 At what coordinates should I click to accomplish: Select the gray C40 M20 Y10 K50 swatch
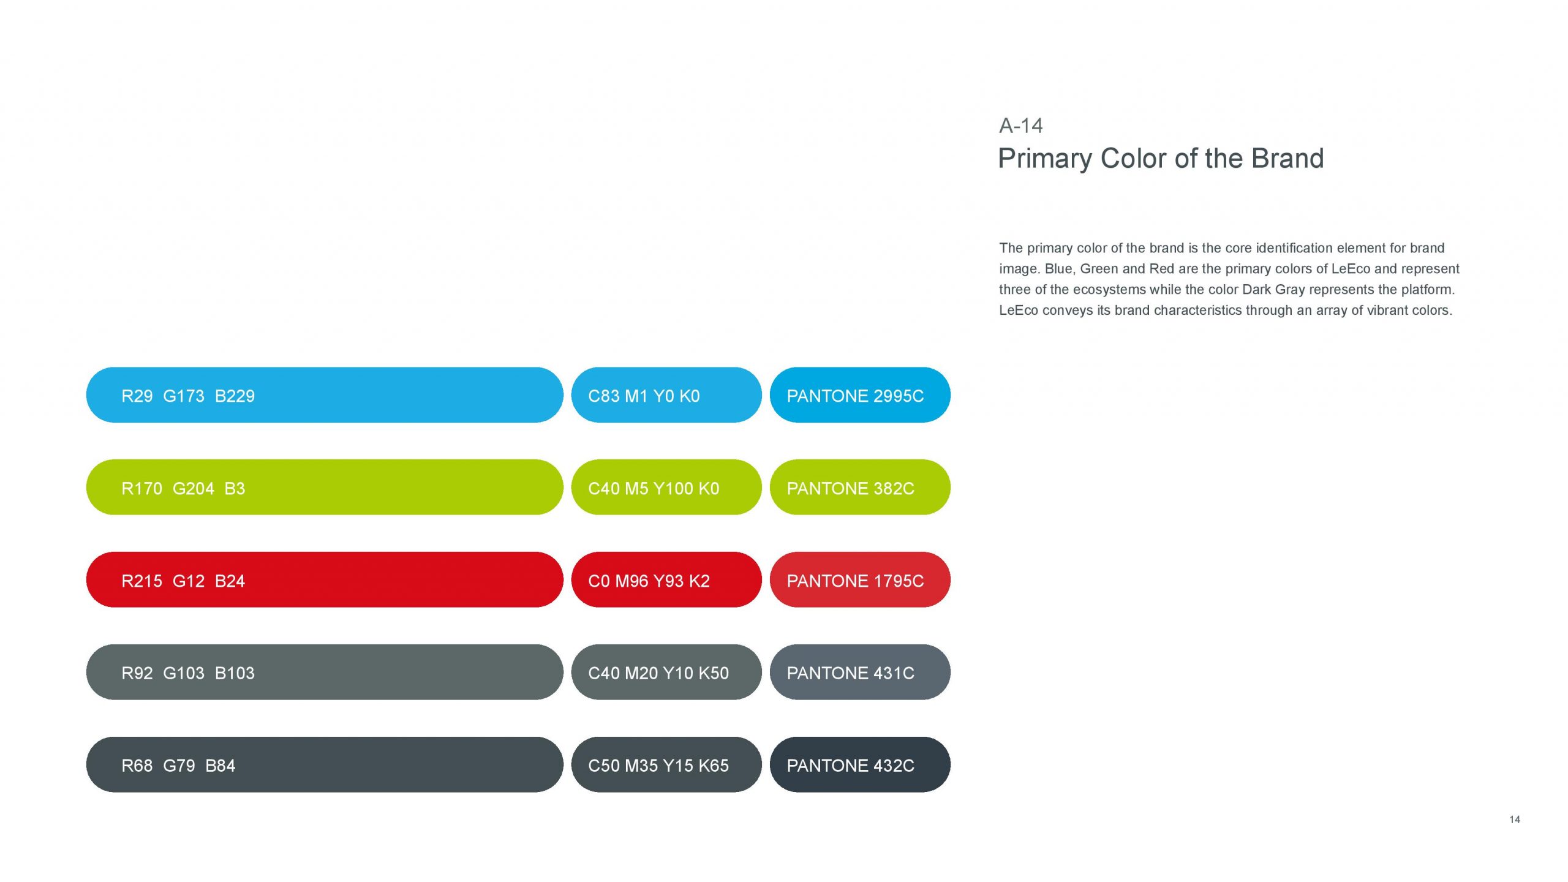666,673
